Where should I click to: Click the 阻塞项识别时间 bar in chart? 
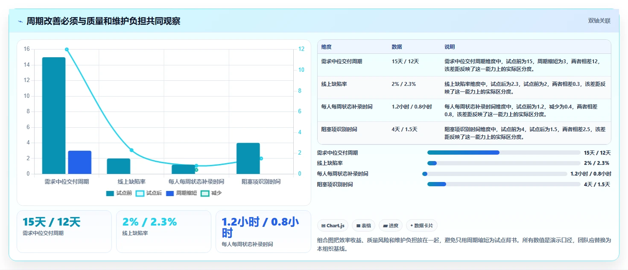click(x=248, y=158)
